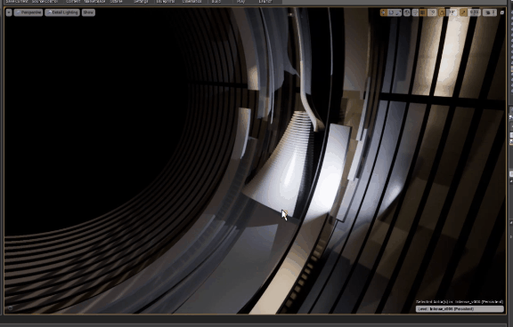The width and height of the screenshot is (513, 327).
Task: Open the scale snap value 0.25
Action: [x=474, y=12]
